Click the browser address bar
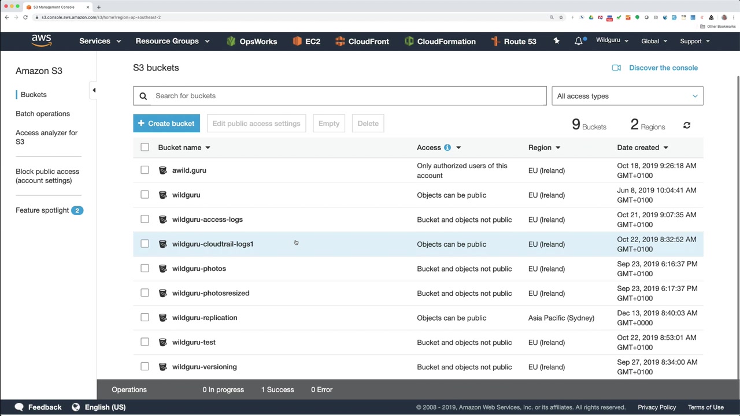The width and height of the screenshot is (740, 416). 289,17
